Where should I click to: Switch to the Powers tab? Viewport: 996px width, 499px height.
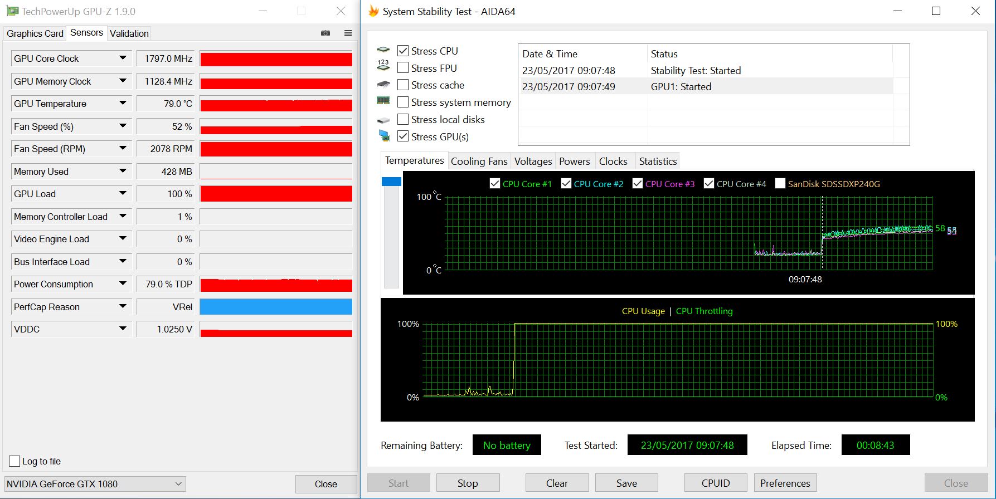575,162
